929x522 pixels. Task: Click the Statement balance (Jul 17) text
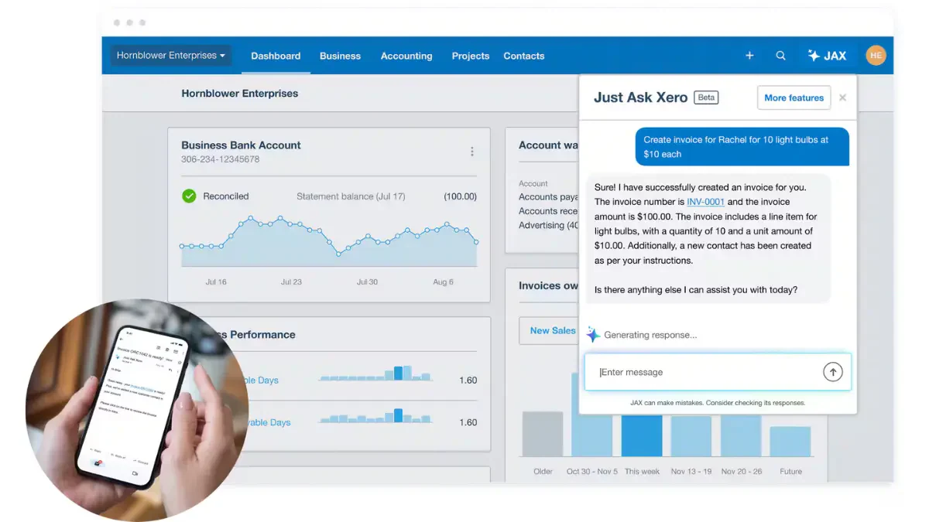pyautogui.click(x=351, y=196)
